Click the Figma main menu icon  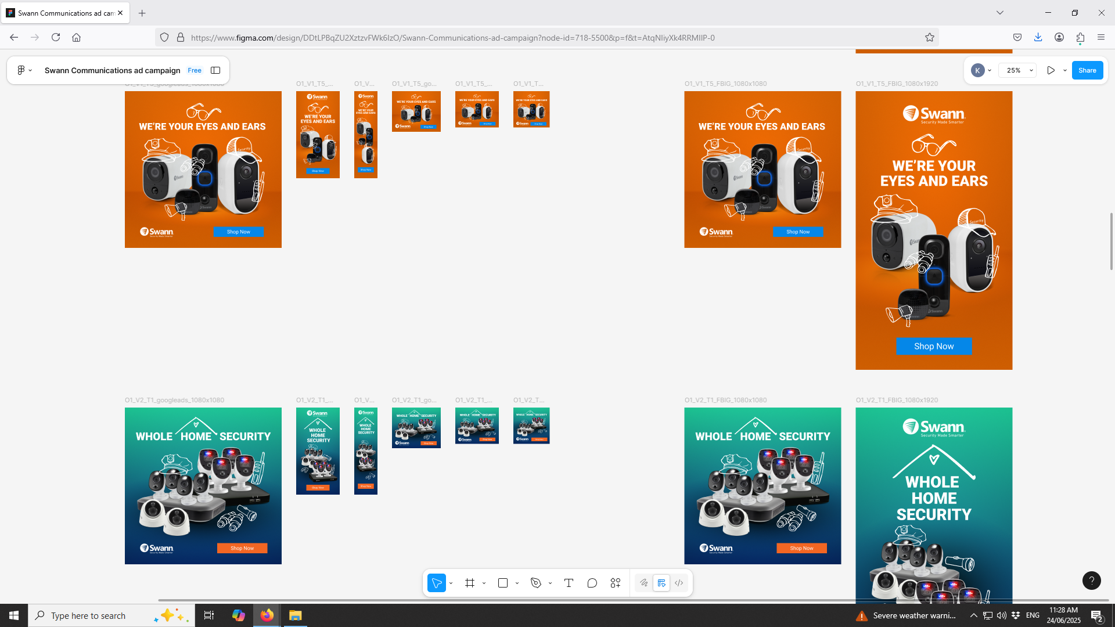(21, 70)
